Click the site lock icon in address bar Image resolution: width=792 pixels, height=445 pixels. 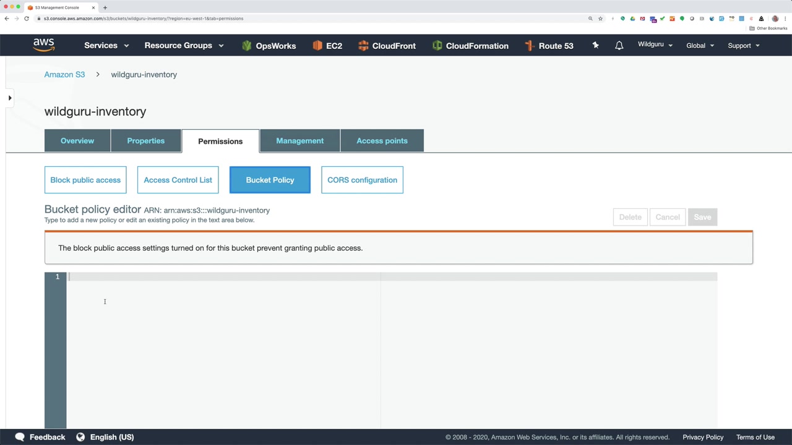[39, 19]
